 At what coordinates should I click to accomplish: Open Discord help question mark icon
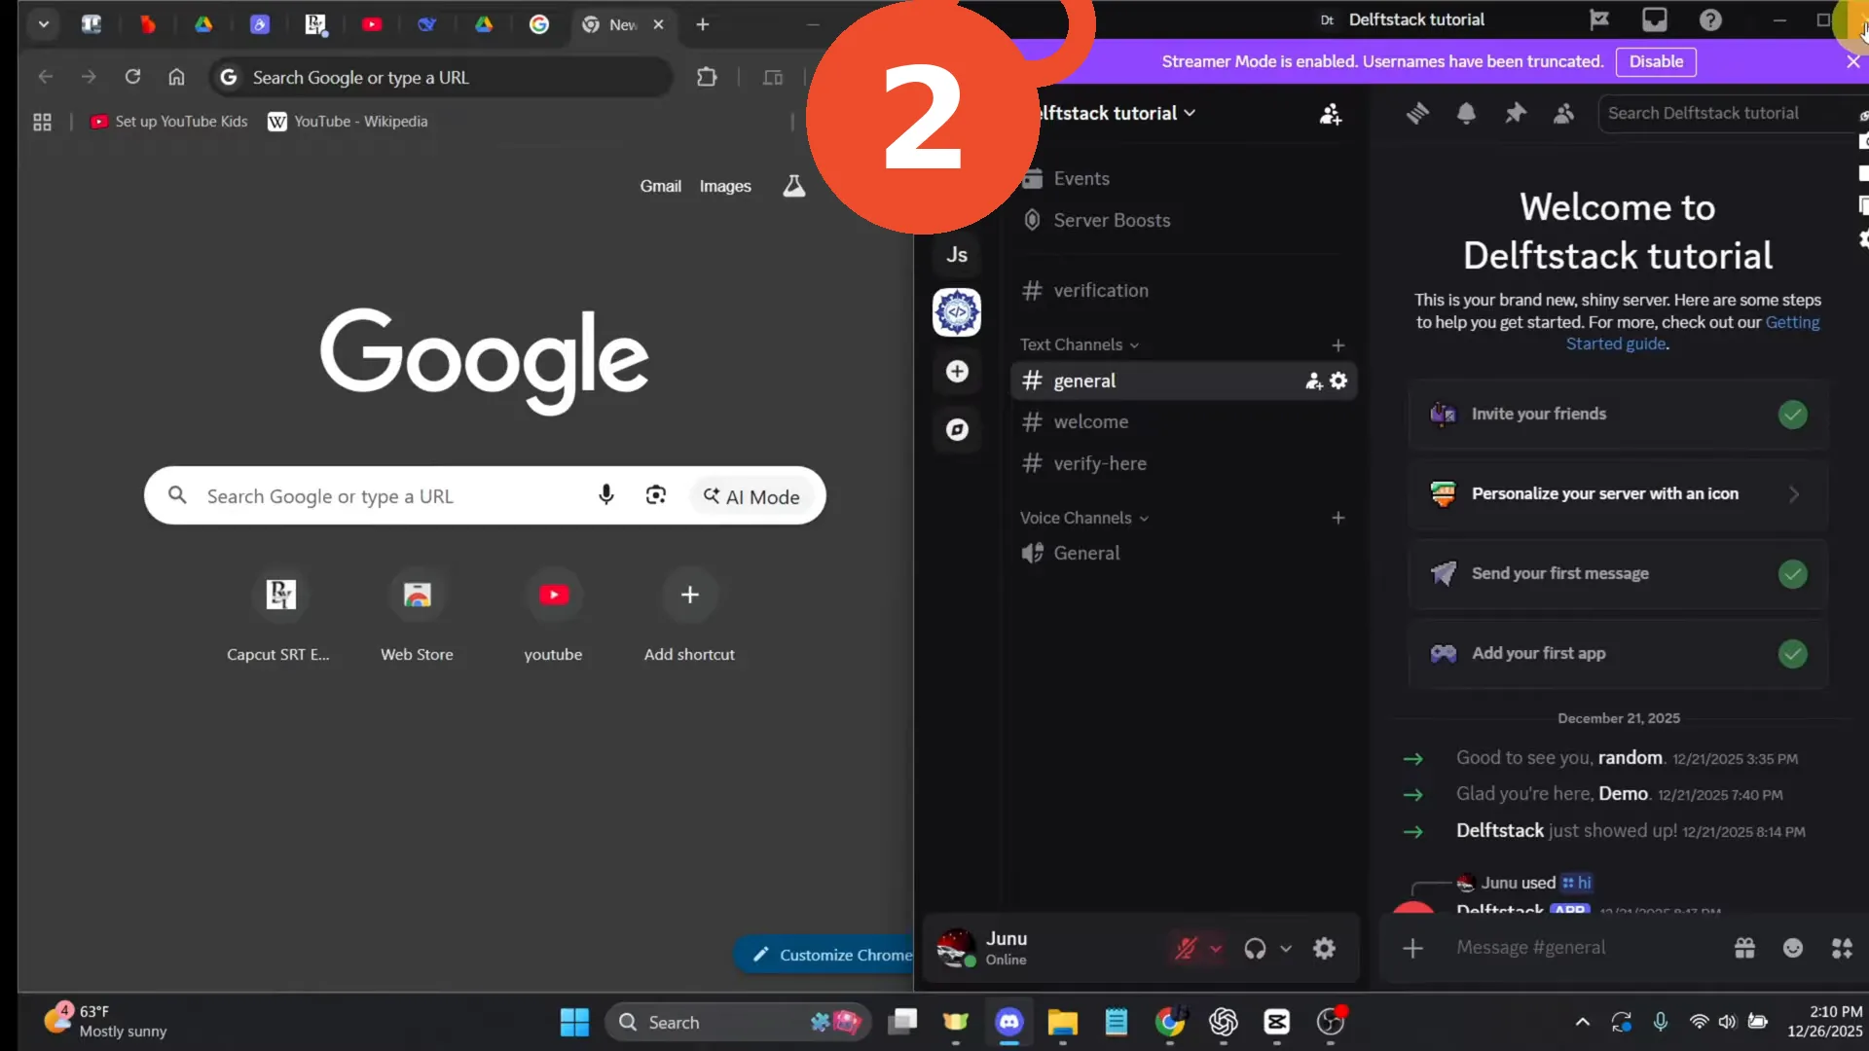click(1710, 19)
